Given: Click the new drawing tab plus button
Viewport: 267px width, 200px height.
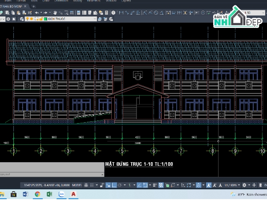Looking at the screenshot, I should 33,7.
